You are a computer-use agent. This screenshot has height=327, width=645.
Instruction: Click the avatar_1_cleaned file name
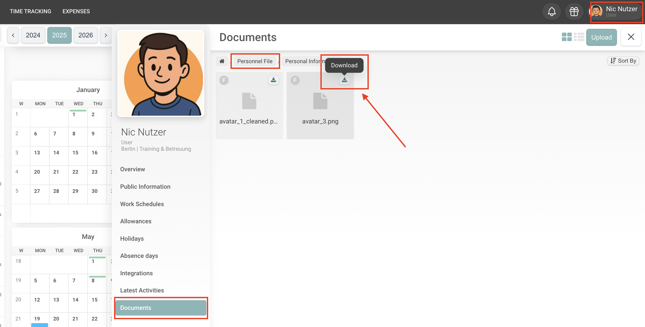[249, 121]
